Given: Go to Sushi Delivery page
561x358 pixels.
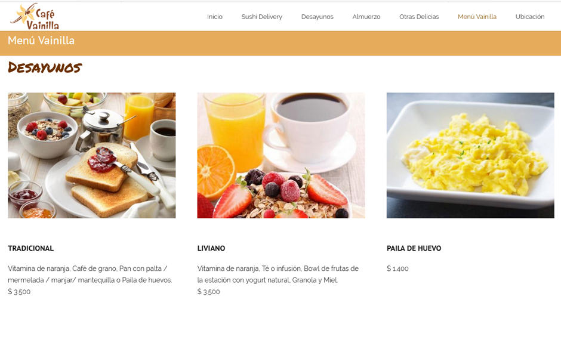Looking at the screenshot, I should (261, 17).
